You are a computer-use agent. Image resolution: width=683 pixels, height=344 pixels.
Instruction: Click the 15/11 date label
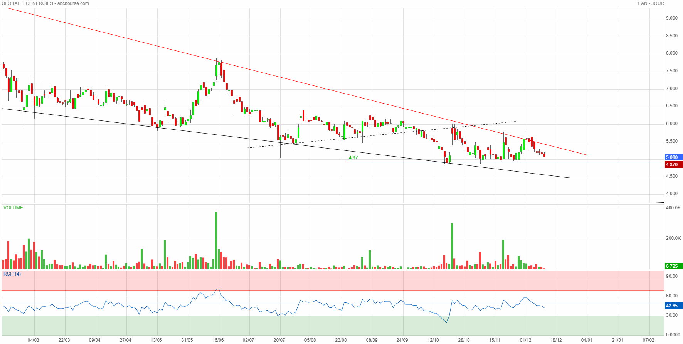coord(495,340)
